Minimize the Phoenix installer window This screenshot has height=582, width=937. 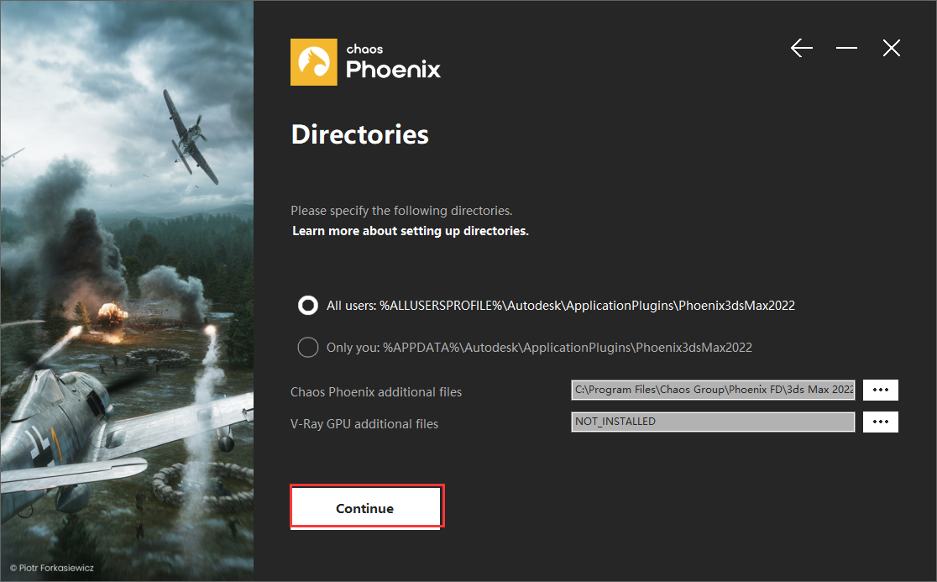846,49
